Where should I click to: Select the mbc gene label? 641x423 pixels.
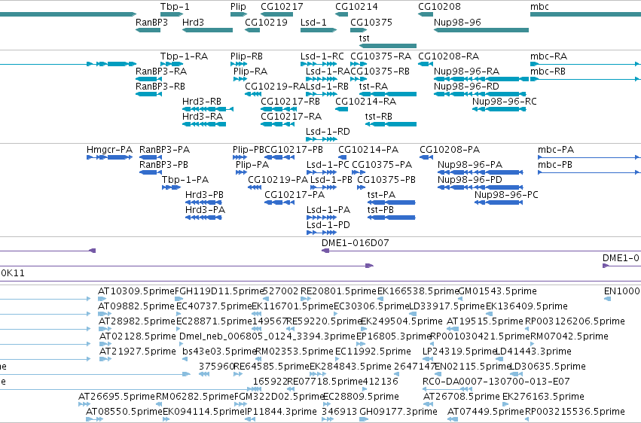pyautogui.click(x=539, y=7)
